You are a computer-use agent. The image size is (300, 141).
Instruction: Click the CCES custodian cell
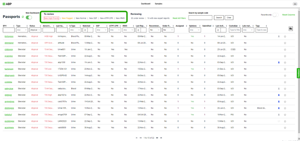click(x=233, y=50)
